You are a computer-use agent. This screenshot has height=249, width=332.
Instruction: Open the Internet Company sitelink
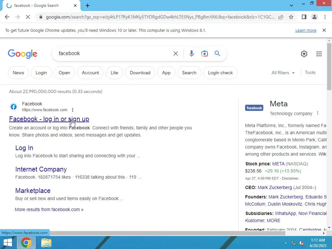click(41, 169)
